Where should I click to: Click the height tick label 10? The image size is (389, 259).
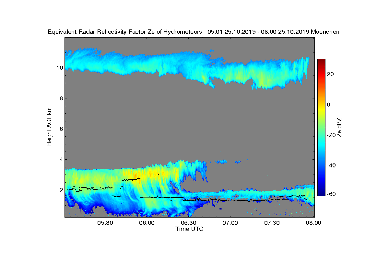pos(59,68)
